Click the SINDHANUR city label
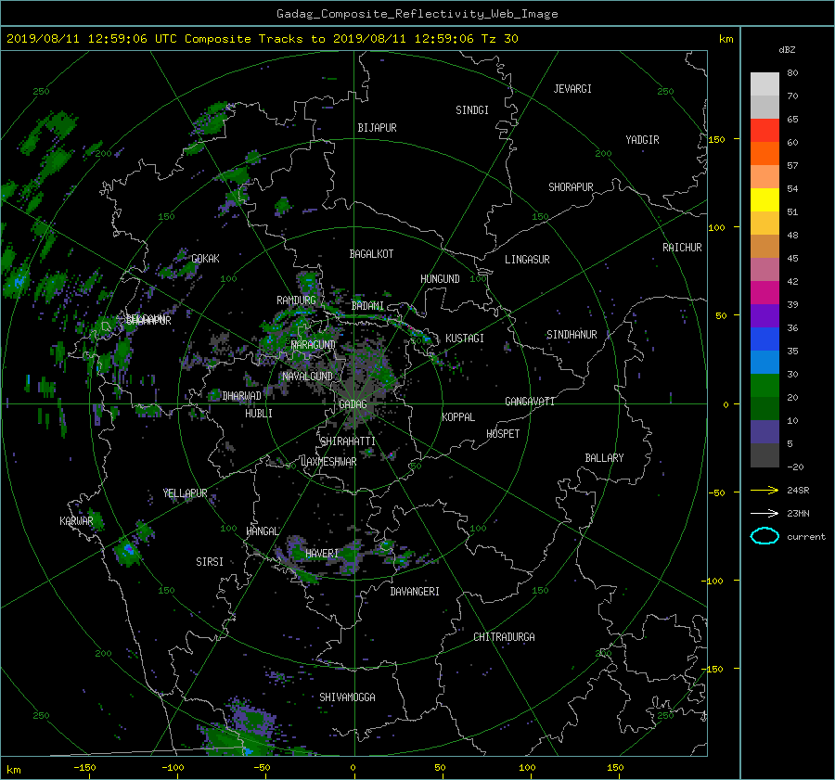 (572, 335)
